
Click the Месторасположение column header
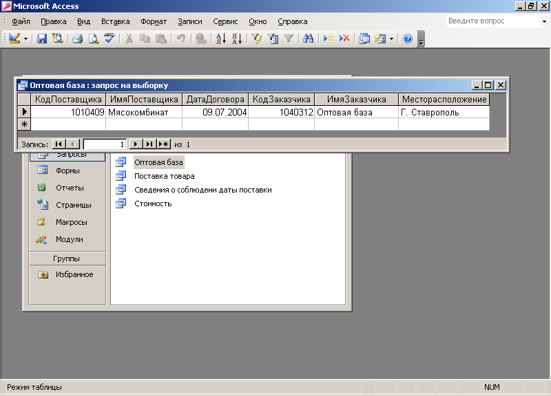pyautogui.click(x=444, y=99)
